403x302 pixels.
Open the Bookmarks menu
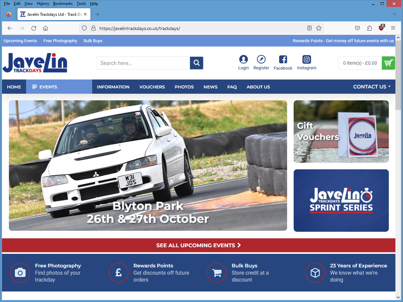pos(63,4)
